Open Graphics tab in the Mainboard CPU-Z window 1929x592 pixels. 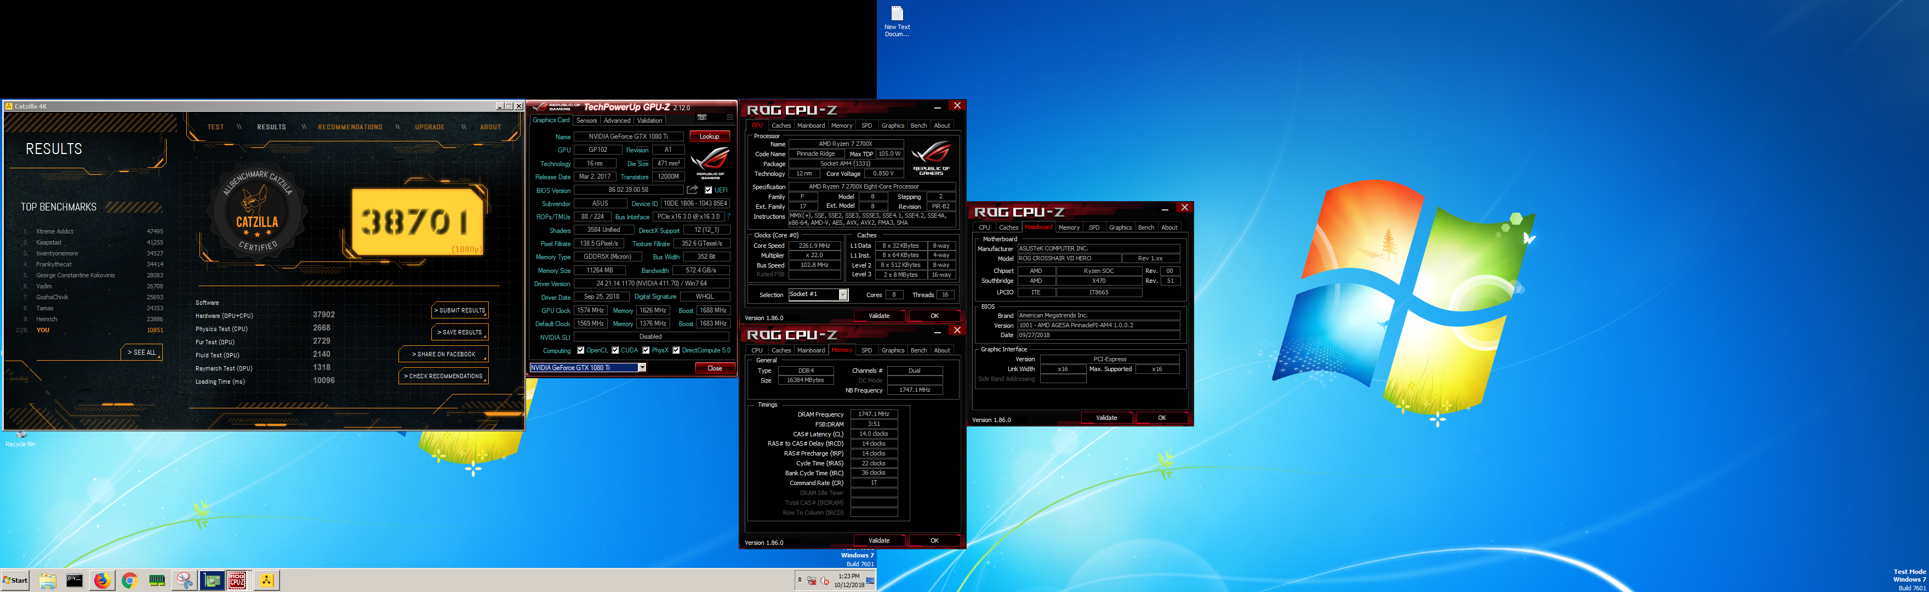pyautogui.click(x=1120, y=228)
